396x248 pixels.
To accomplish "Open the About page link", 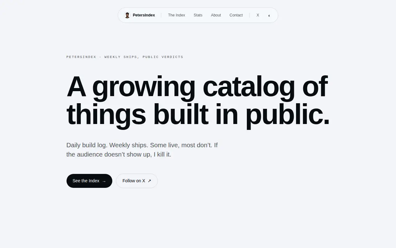I will coord(216,15).
